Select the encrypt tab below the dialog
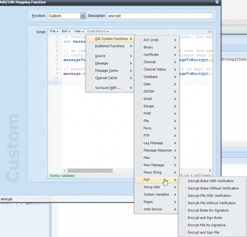This screenshot has height=237, width=247. (7, 199)
